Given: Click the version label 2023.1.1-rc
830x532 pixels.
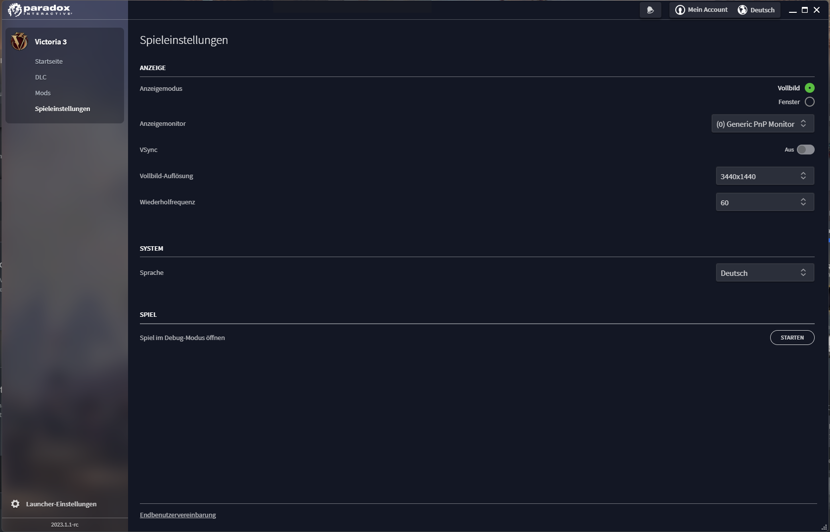Looking at the screenshot, I should pos(65,525).
